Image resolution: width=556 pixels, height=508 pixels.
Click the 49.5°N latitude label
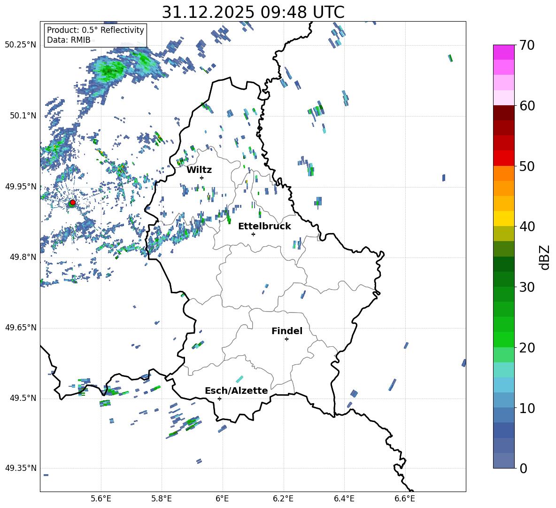point(23,398)
